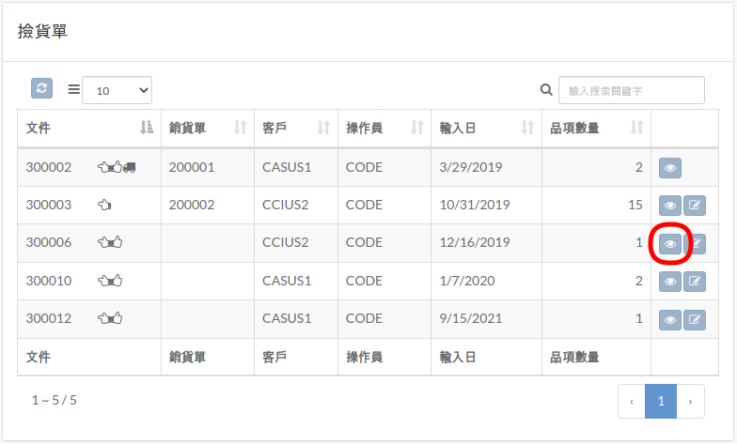Viewport: 737px width, 444px height.
Task: Click the date 9/15/2021
Action: click(x=471, y=318)
